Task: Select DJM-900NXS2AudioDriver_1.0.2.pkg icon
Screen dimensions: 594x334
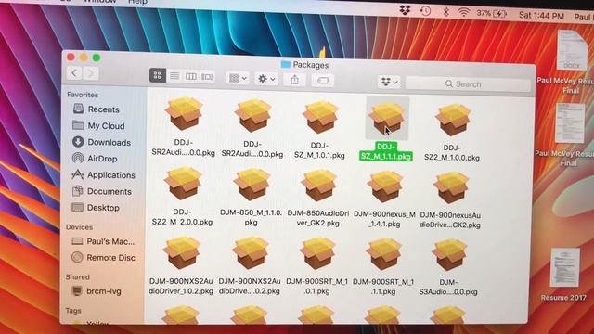Action: tap(182, 253)
